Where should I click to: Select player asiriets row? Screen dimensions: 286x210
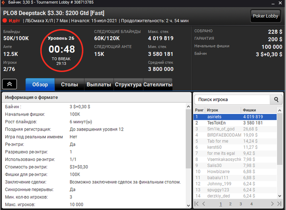[x=235, y=117]
